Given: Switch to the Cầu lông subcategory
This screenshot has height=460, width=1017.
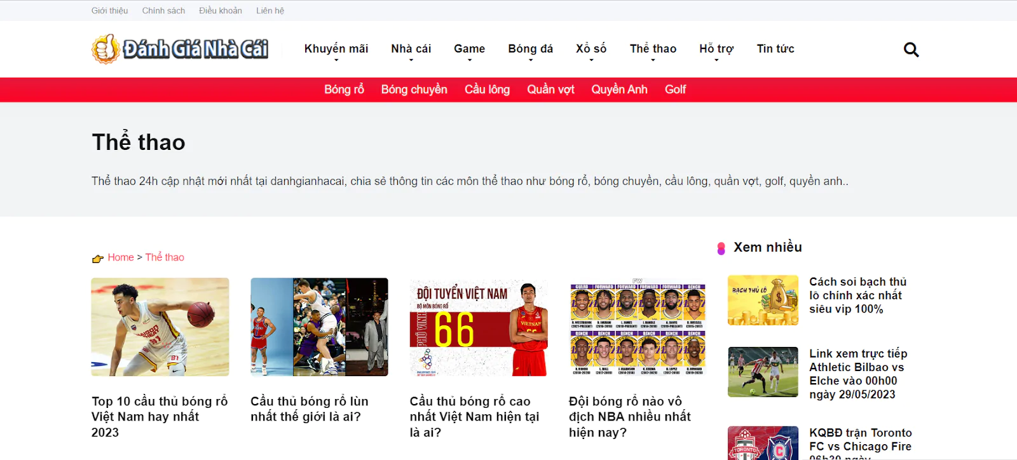Looking at the screenshot, I should pos(487,90).
